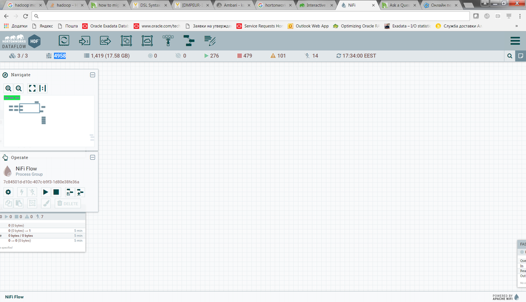
Task: Open the Oracle Exadata bookmark
Action: point(105,26)
